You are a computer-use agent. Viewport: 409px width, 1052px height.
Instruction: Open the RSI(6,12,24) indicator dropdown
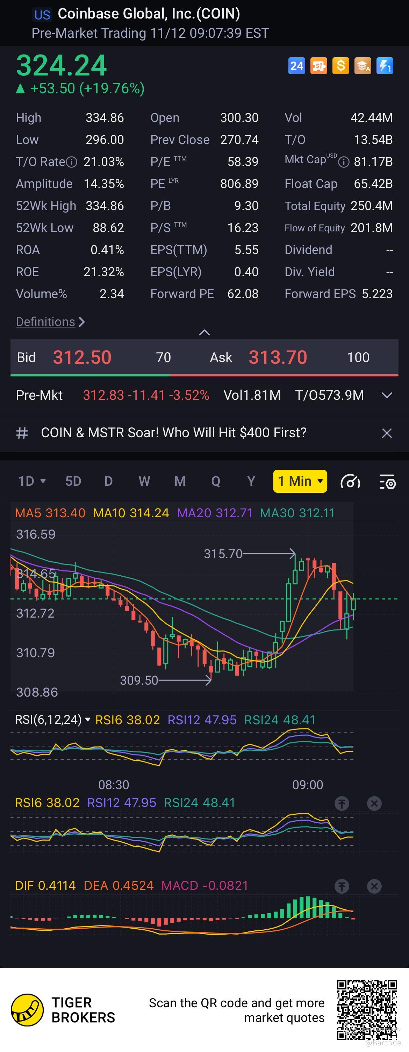coord(52,719)
